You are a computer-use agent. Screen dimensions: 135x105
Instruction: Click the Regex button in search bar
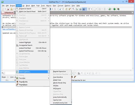[x=4, y=77]
